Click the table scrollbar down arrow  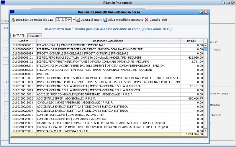pyautogui.click(x=205, y=130)
